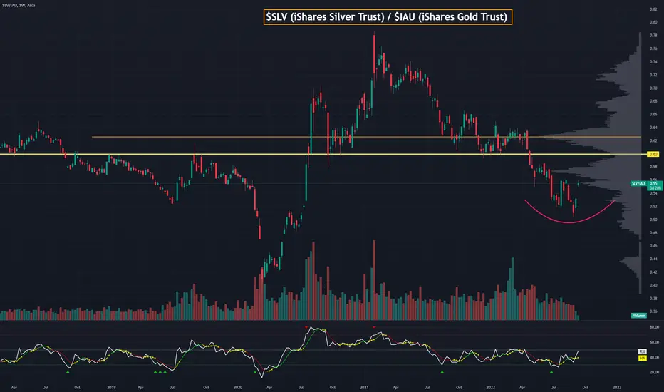Click the 60.00 value on RSI axis
Image resolution: width=664 pixels, height=392 pixels.
coord(654,342)
